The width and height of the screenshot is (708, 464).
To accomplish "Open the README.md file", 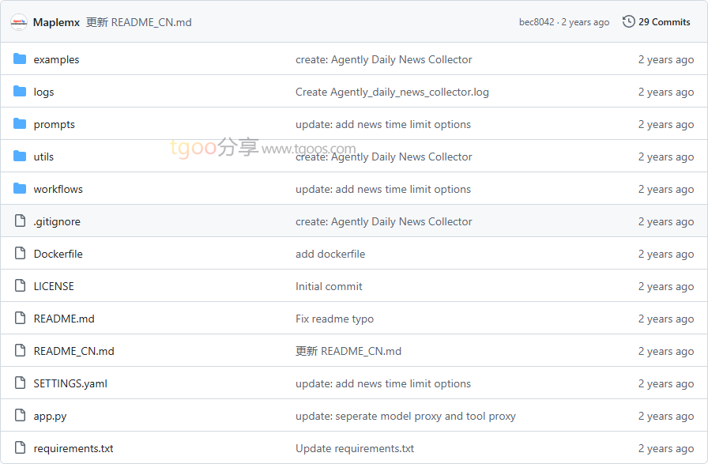I will click(x=64, y=319).
